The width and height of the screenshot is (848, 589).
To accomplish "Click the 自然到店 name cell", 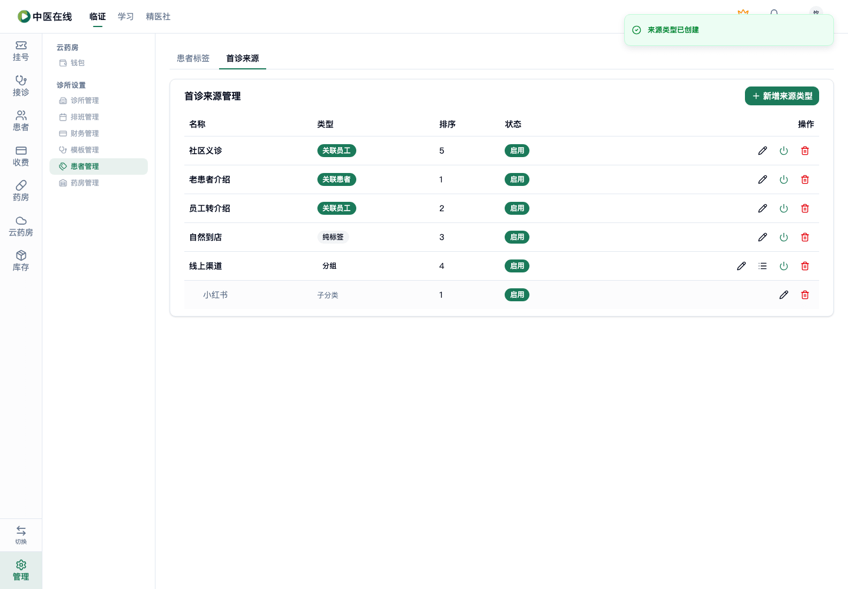I will [x=206, y=237].
